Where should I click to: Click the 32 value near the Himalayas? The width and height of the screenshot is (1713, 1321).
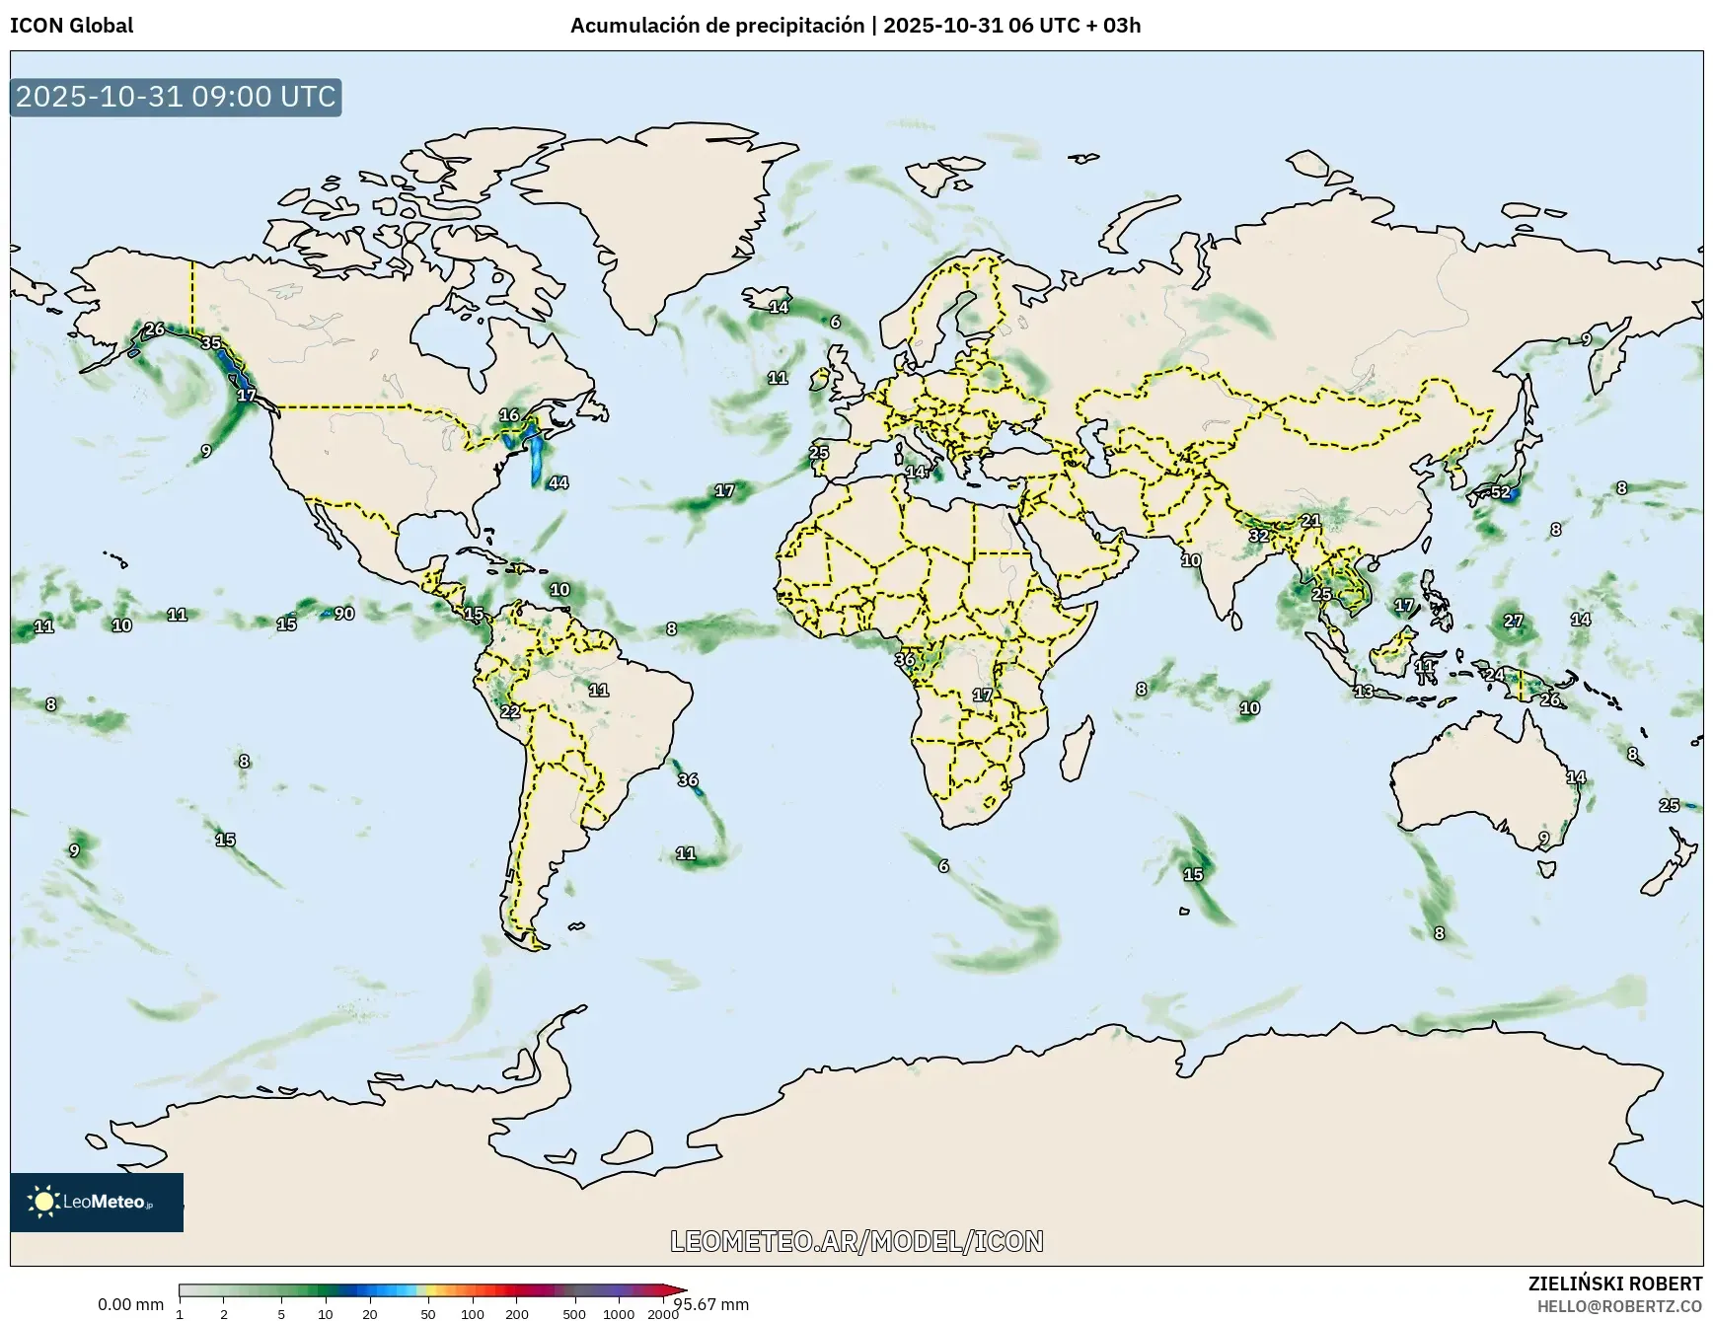click(x=1258, y=536)
